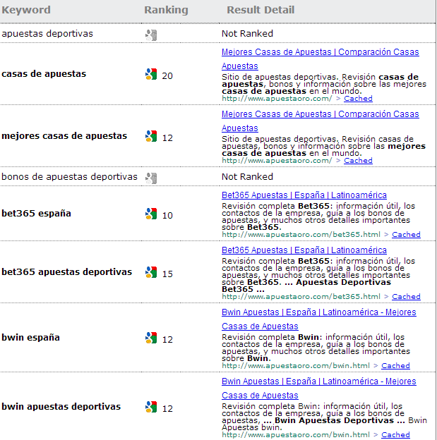Click 'Not Ranked' in apuestas deportivas row

[x=247, y=34]
